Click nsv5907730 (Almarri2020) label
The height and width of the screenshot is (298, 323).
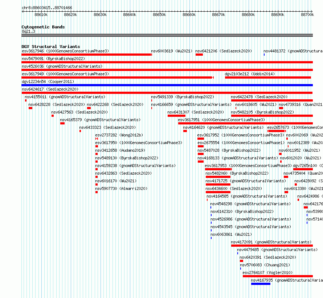[x=121, y=188]
